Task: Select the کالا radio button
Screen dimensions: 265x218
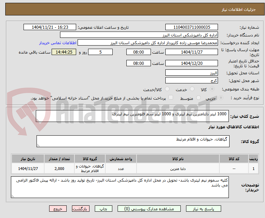Action: point(212,89)
